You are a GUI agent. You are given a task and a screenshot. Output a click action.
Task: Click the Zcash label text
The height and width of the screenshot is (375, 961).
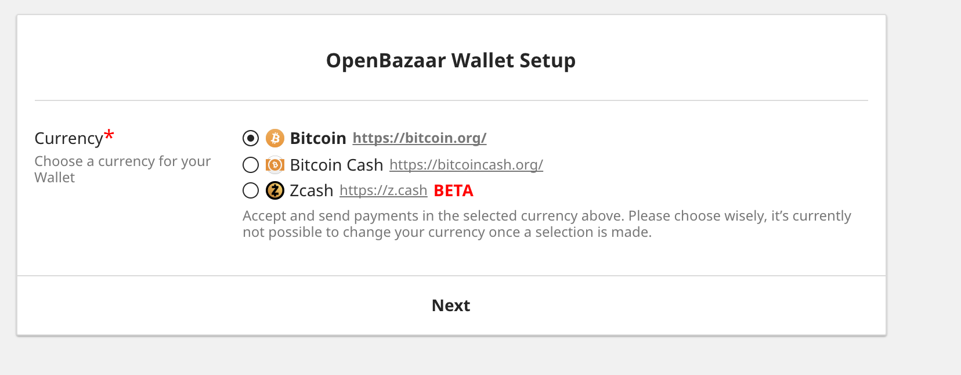click(x=311, y=190)
